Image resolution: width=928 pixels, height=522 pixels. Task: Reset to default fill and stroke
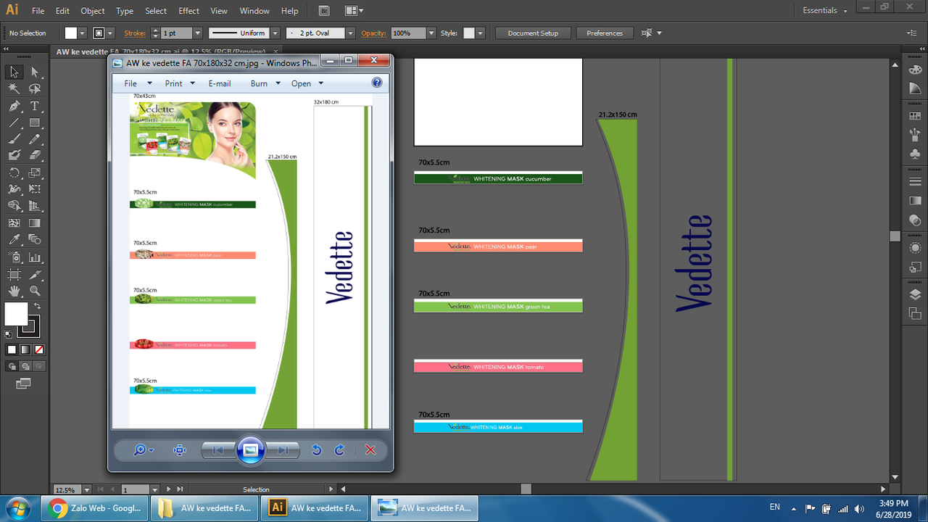[8, 334]
